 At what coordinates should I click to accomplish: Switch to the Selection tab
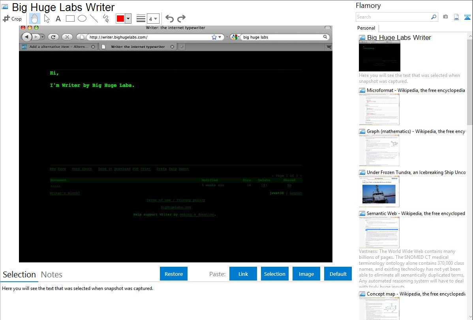click(x=19, y=275)
